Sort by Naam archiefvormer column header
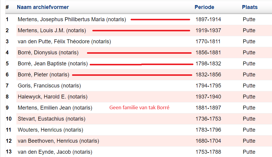Image resolution: width=272 pixels, height=157 pixels. (43, 7)
